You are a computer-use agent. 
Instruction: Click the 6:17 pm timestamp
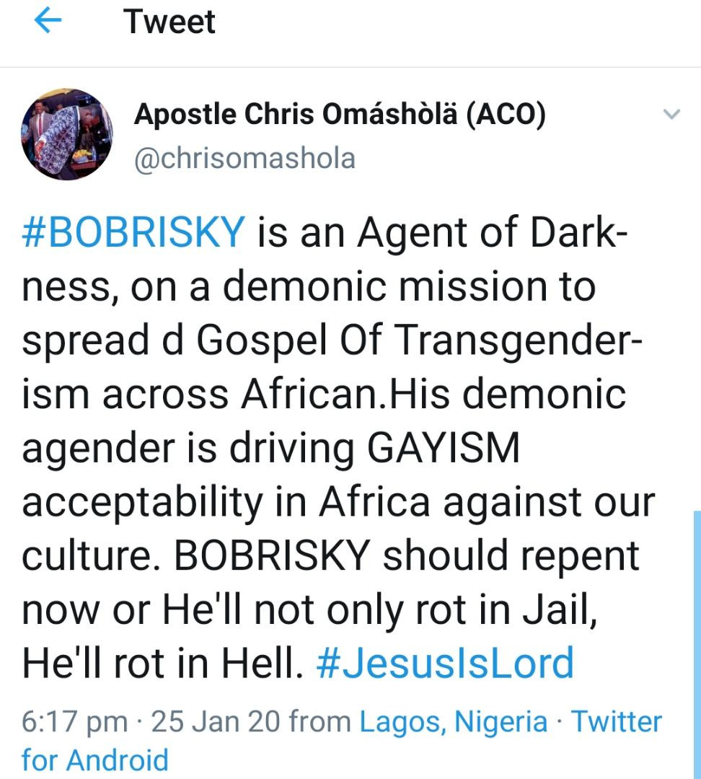click(x=75, y=722)
